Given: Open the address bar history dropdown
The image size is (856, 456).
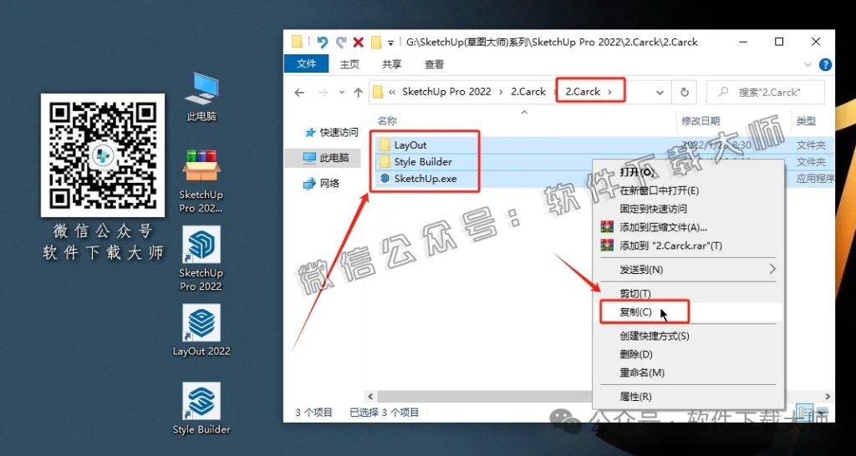Looking at the screenshot, I should tap(660, 93).
